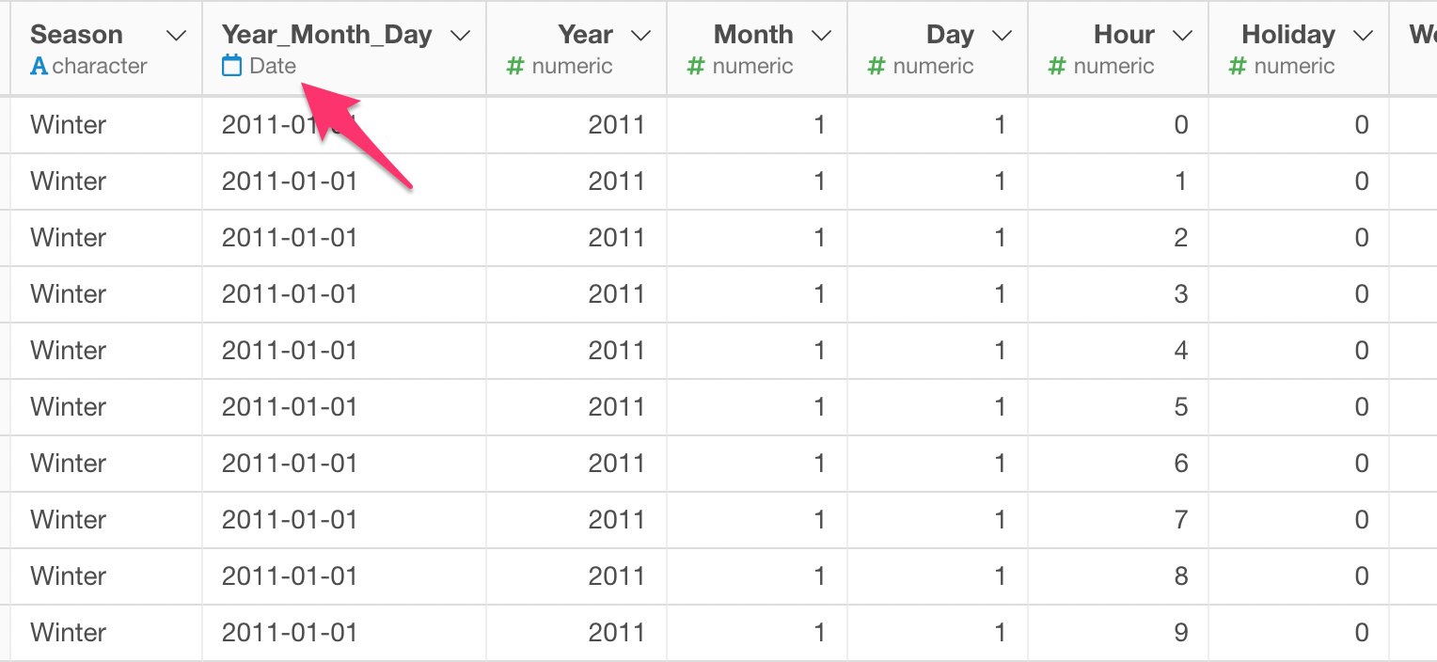Click the numeric hash icon under Hour
1437x662 pixels.
[x=1056, y=67]
